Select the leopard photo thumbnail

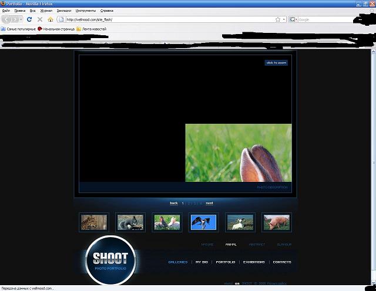tap(94, 222)
